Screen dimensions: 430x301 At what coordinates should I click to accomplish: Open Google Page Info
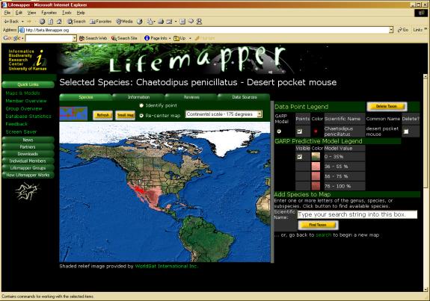(x=156, y=38)
